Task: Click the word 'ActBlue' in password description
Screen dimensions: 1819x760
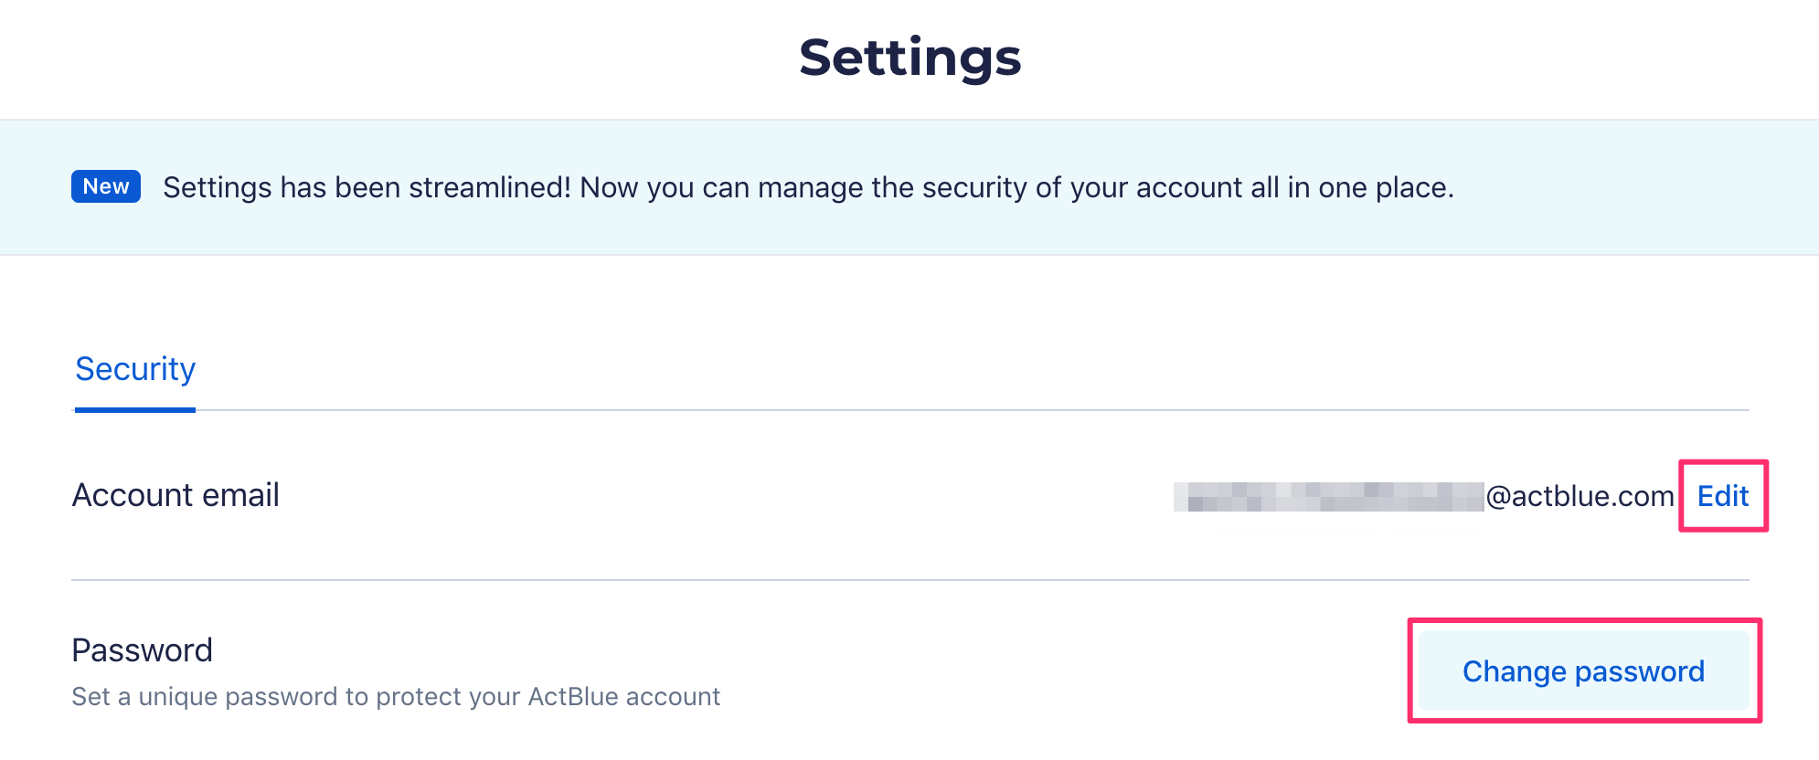Action: [573, 697]
